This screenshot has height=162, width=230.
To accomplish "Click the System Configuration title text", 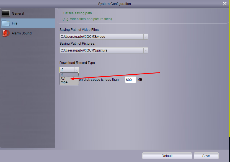I will coord(115,4).
